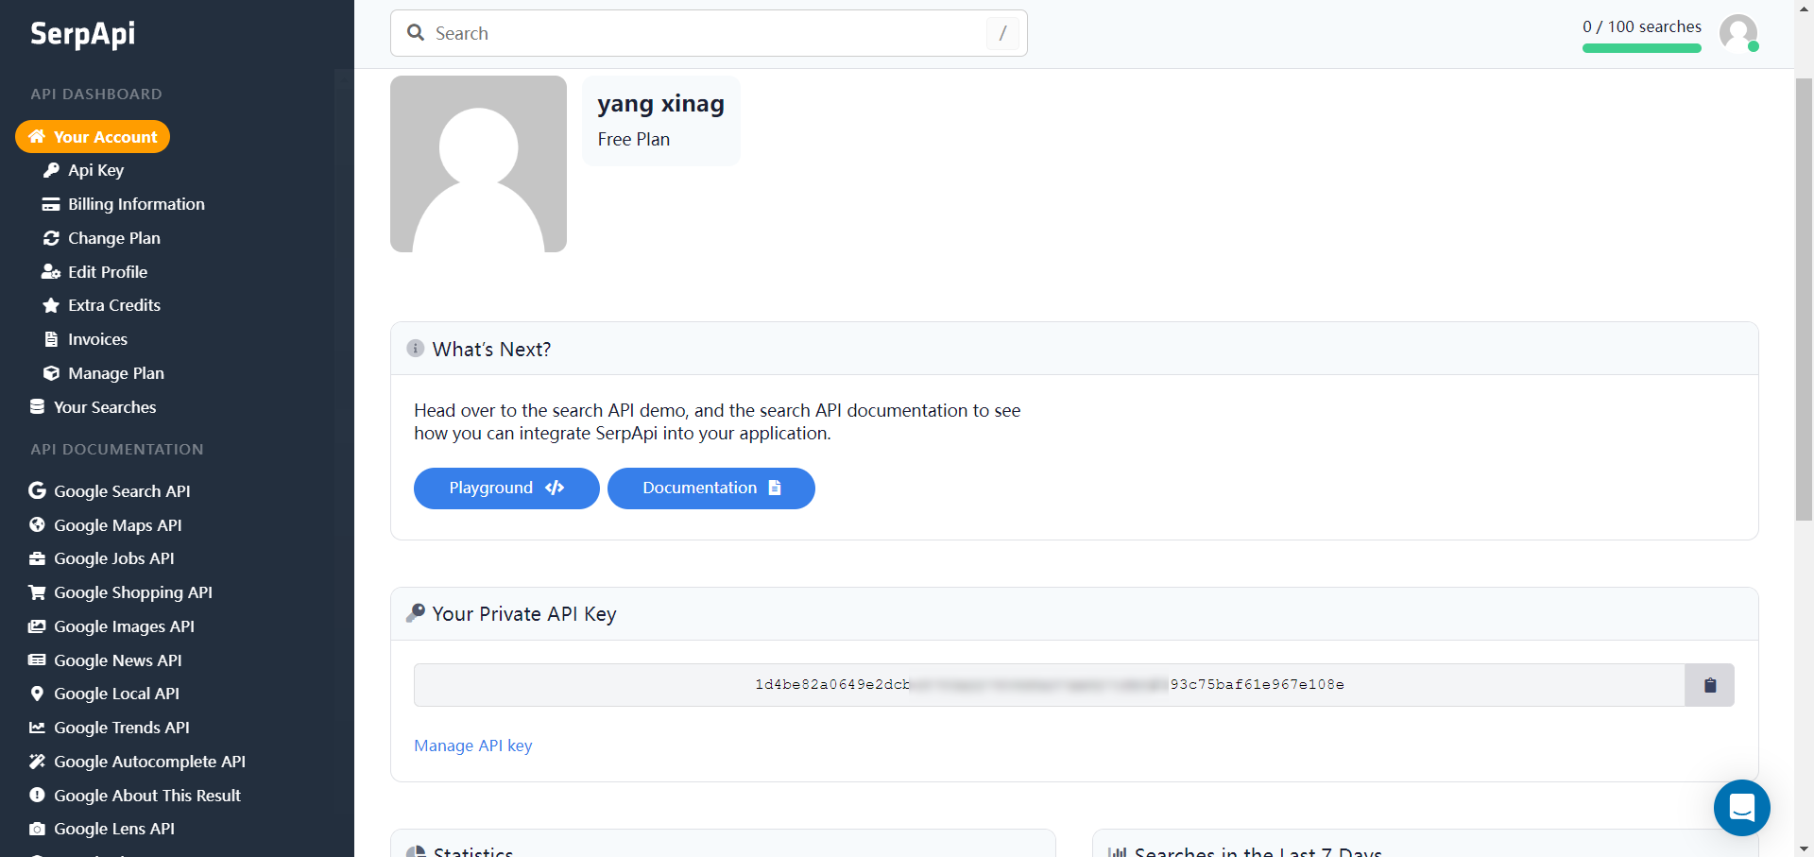Select Change Plan in sidebar

(114, 238)
